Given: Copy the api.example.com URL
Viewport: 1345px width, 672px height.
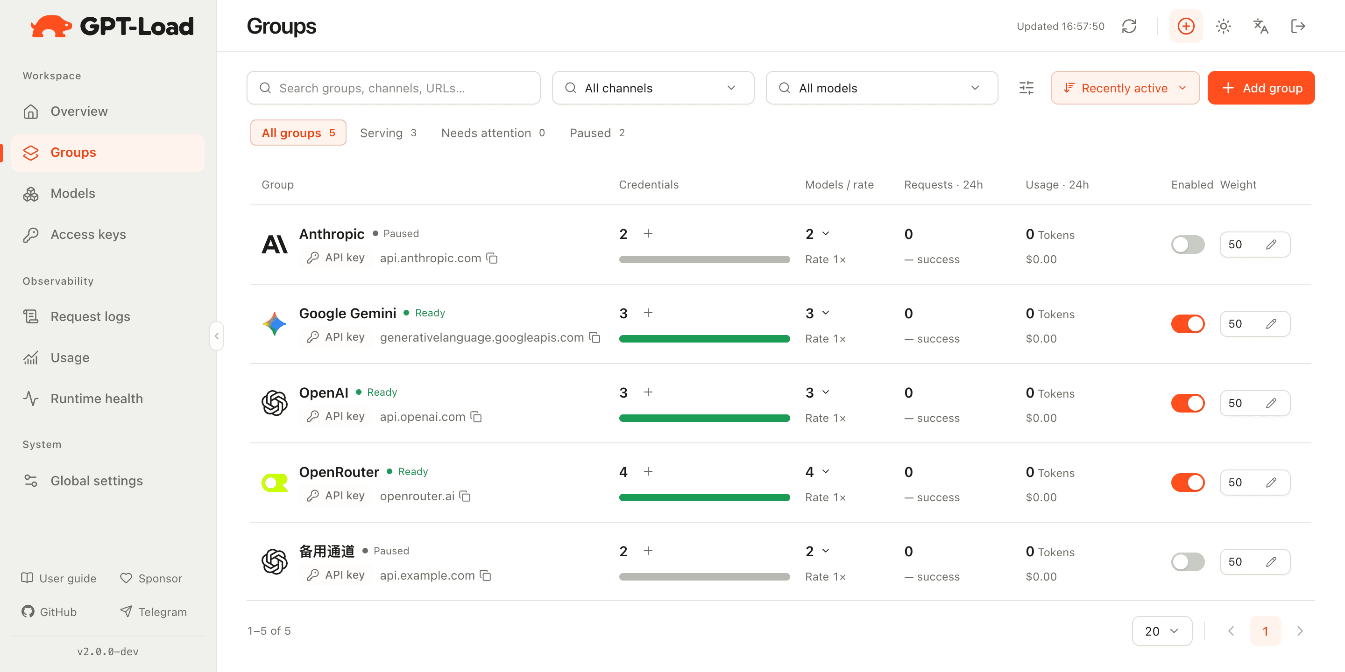Looking at the screenshot, I should coord(486,575).
